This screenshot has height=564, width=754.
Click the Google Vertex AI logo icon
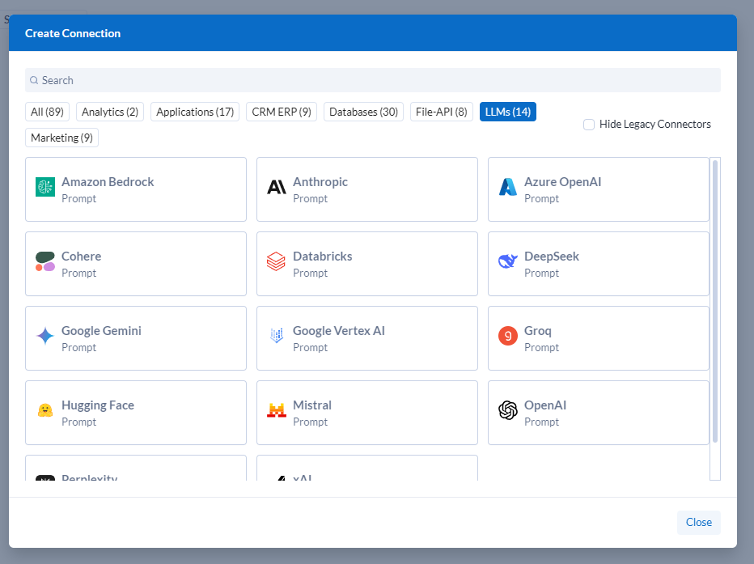[277, 336]
